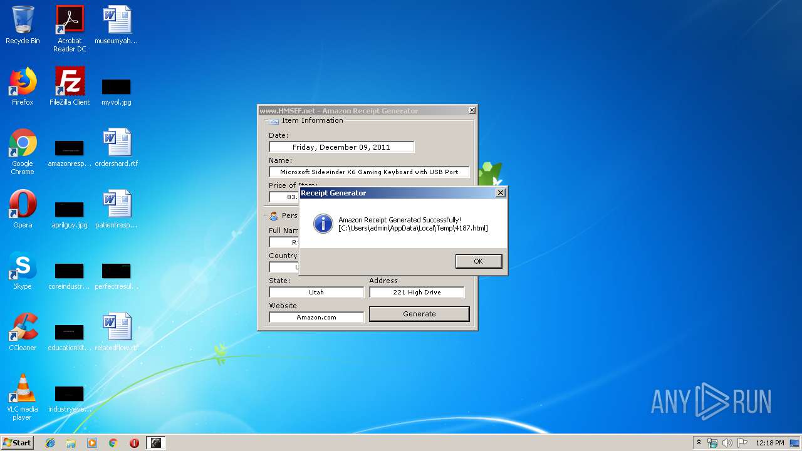
Task: Show hidden system tray icons
Action: coord(699,443)
